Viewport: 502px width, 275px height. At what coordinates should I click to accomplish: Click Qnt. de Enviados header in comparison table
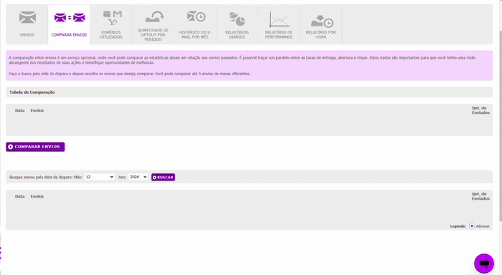point(480,110)
